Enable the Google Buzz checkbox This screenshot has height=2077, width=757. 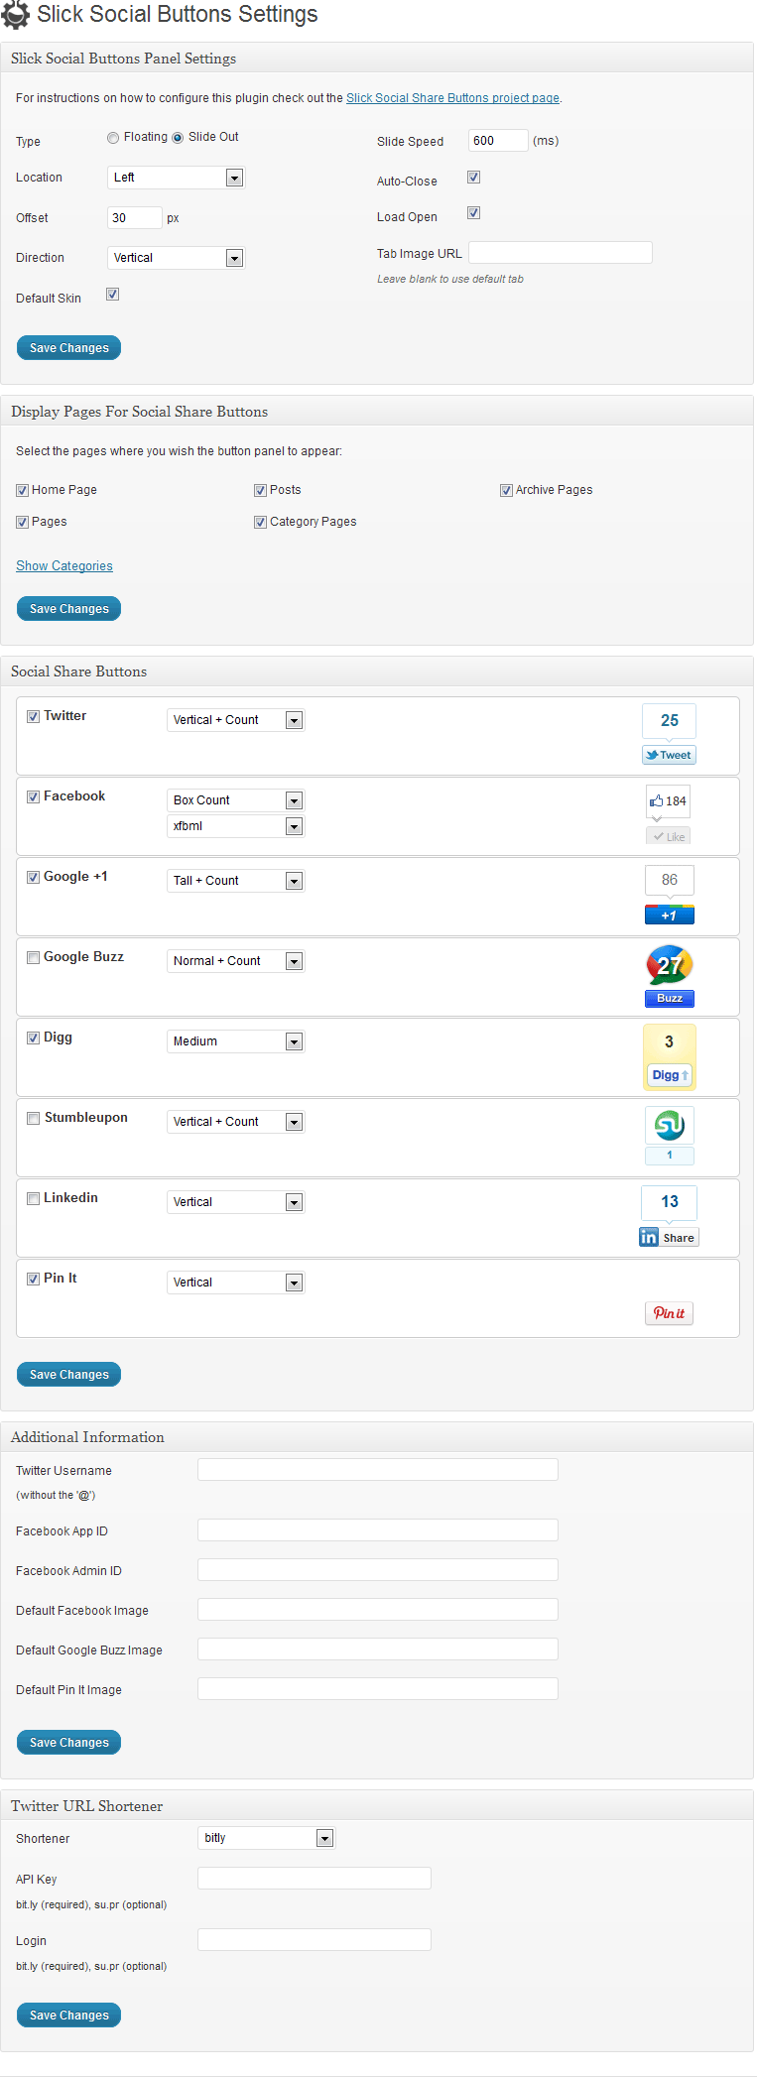tap(34, 958)
